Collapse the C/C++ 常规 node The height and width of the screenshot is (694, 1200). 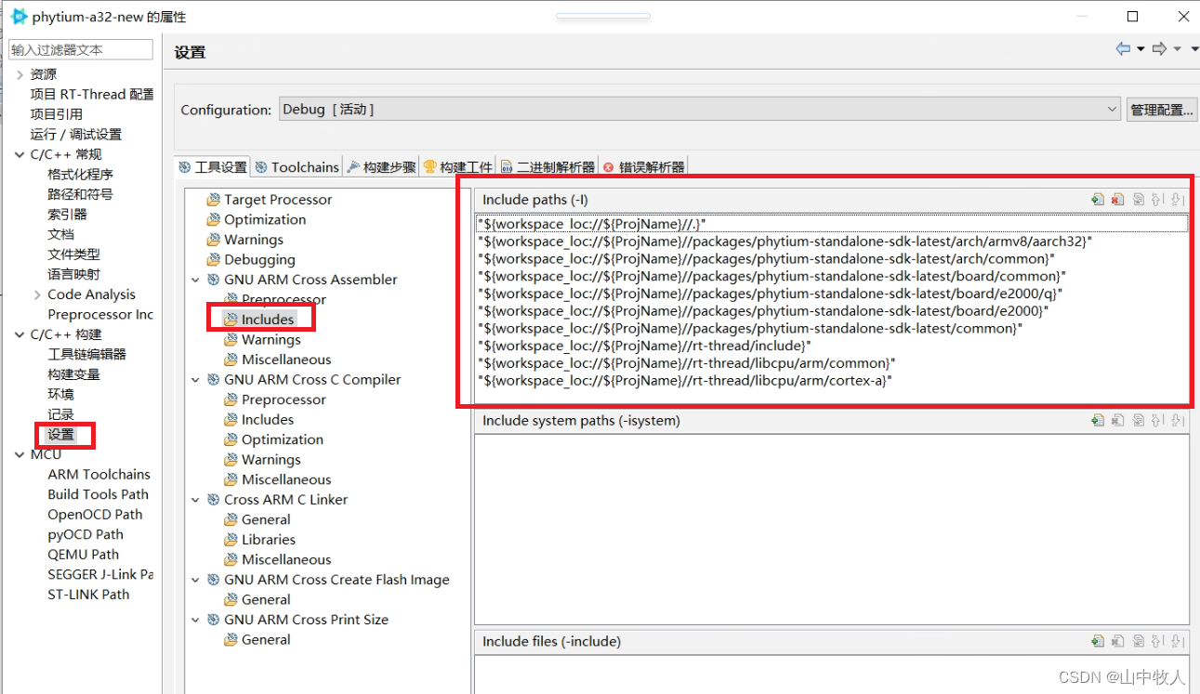point(20,154)
